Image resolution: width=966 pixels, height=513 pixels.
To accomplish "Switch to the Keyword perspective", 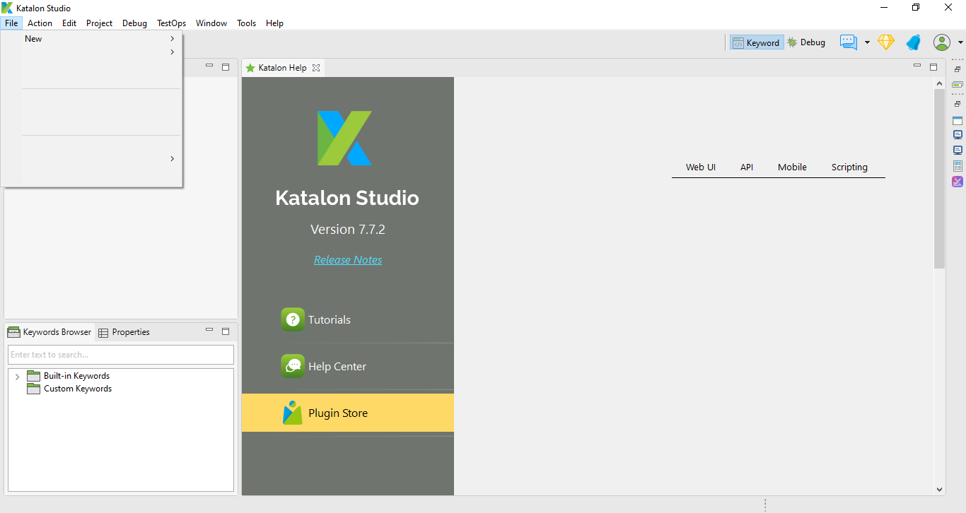I will coord(757,42).
